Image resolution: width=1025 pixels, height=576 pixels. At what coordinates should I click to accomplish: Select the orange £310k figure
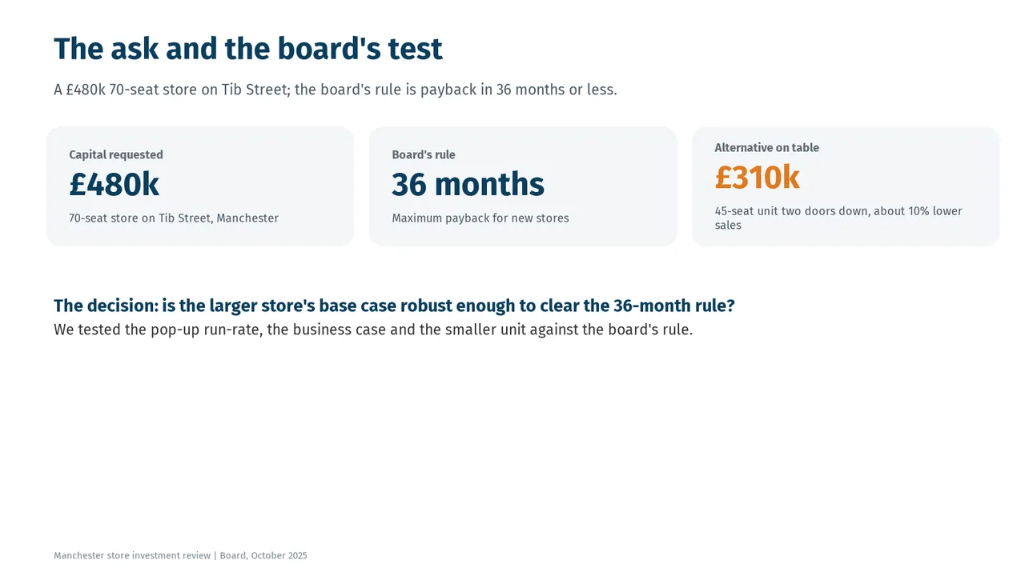(x=758, y=178)
